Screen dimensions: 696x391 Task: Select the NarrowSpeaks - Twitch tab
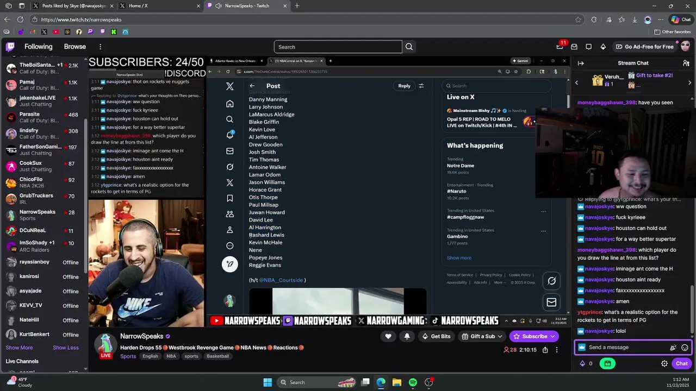coord(247,6)
